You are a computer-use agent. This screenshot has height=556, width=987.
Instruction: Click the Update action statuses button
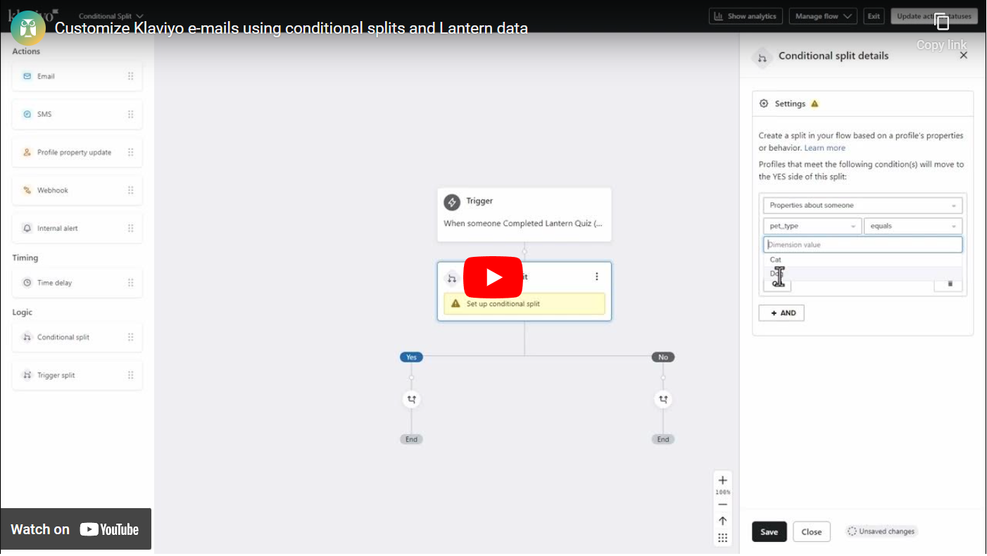933,16
